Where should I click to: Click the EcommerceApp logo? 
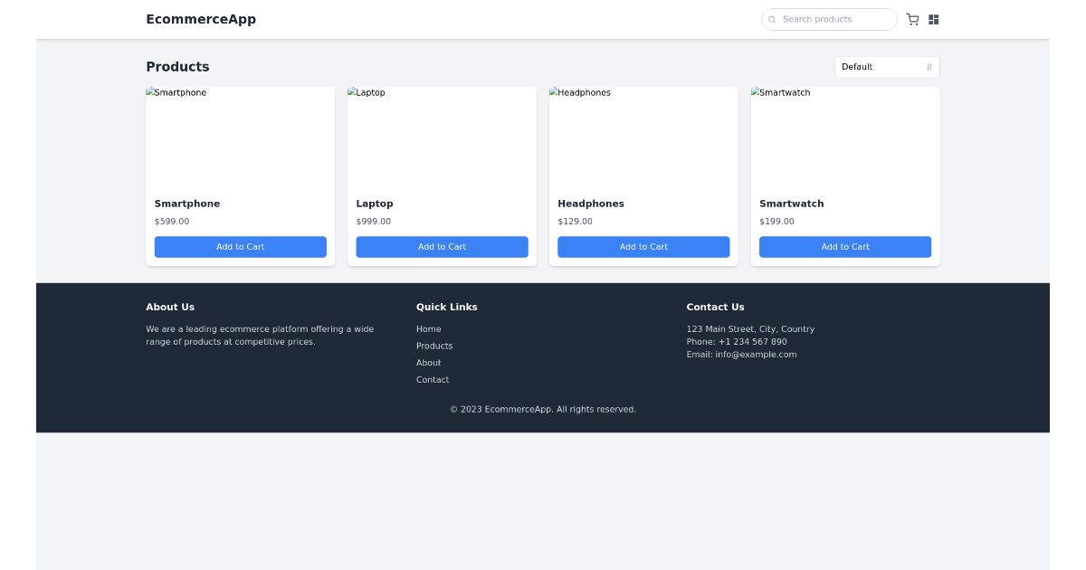pyautogui.click(x=201, y=19)
